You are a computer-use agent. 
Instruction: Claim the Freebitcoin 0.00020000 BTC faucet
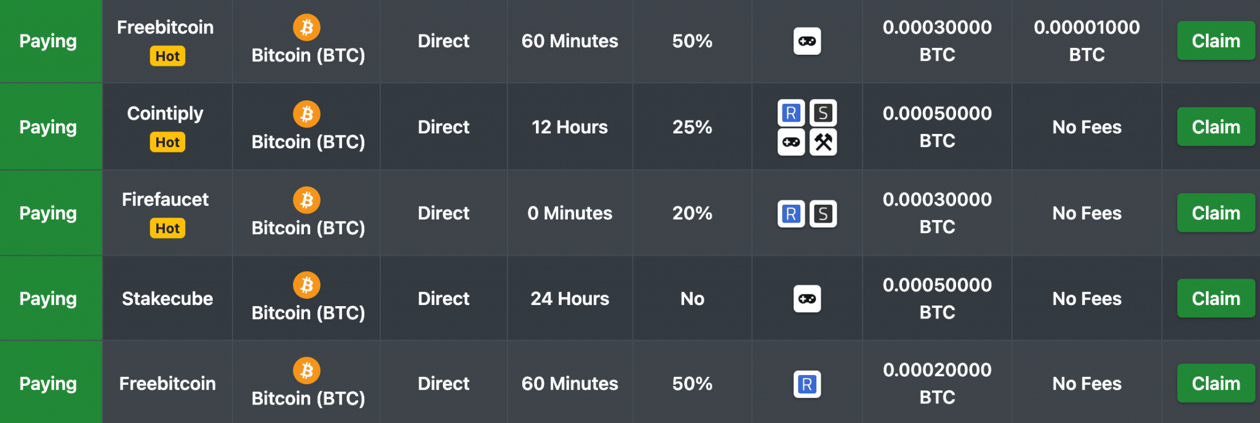1216,383
